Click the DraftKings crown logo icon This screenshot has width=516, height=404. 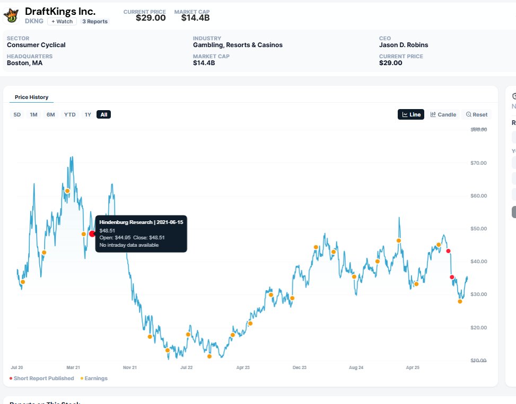point(11,16)
